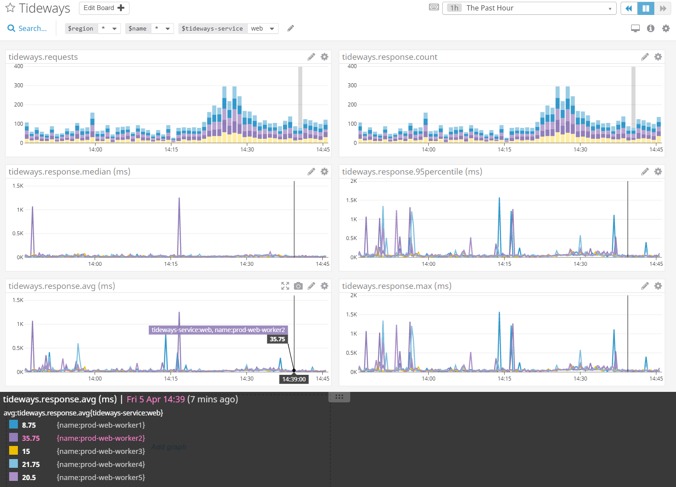Pause live dashboard updates
The width and height of the screenshot is (676, 487).
pos(646,8)
